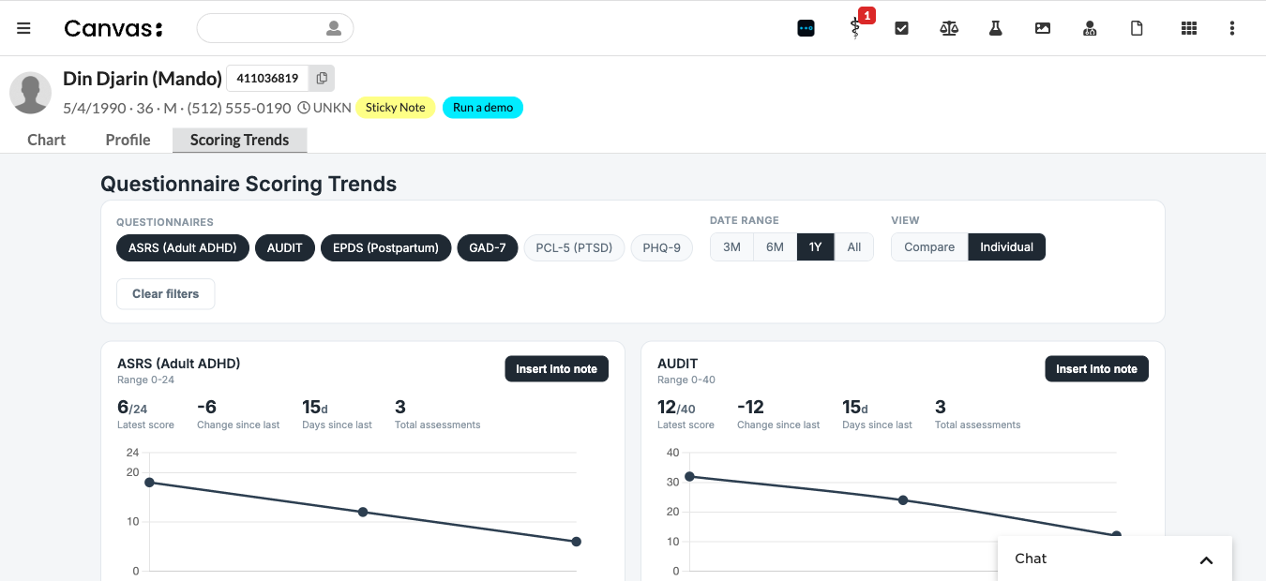Click the phone number (512) 555-0190
The height and width of the screenshot is (581, 1266).
239,108
